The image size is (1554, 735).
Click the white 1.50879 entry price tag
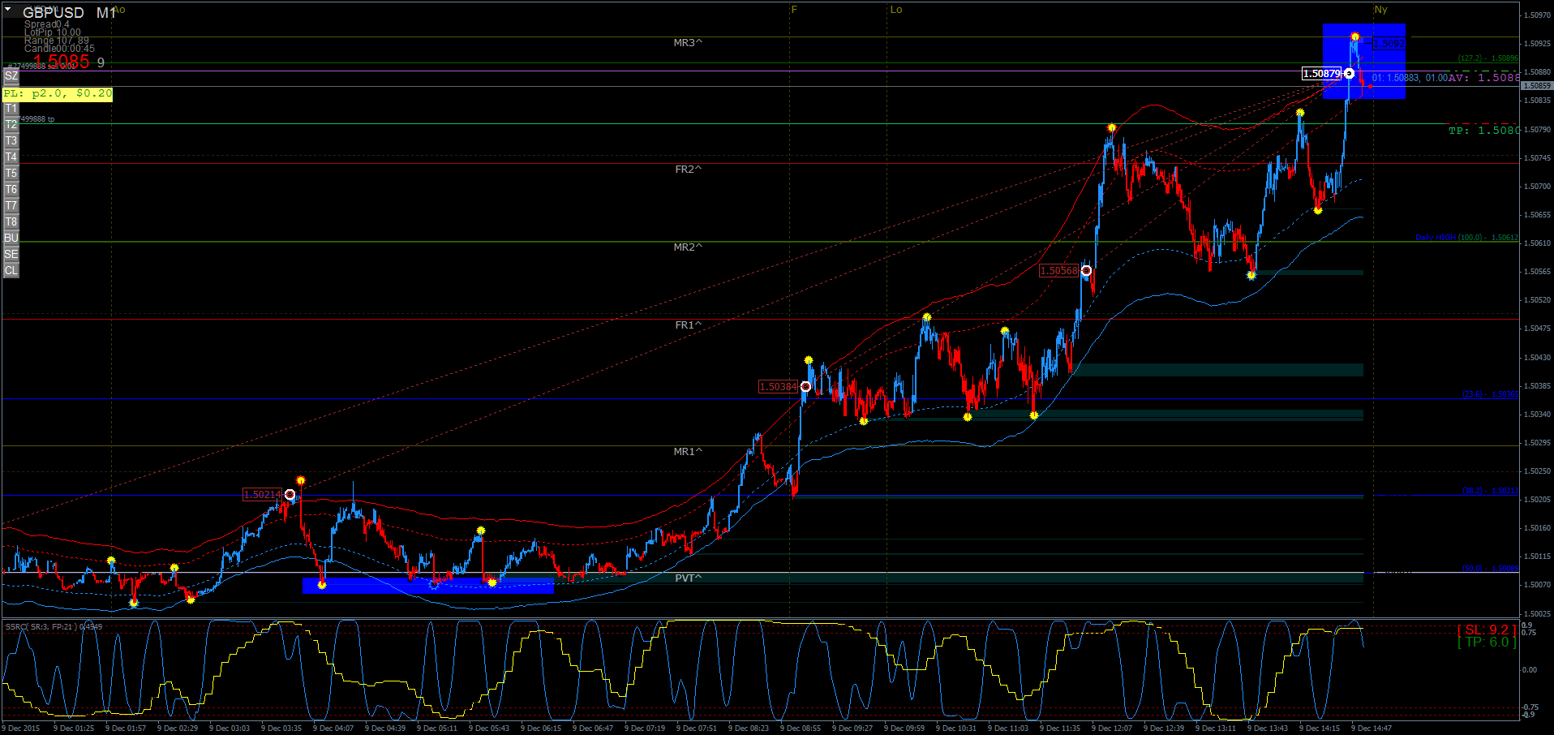click(1321, 74)
